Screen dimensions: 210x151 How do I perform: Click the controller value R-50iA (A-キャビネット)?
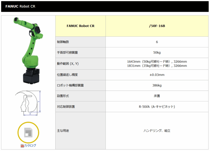157,107
